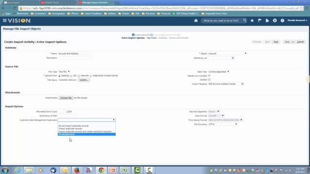Launch Internet Explorer from the taskbar
The height and width of the screenshot is (174, 310).
point(17,170)
